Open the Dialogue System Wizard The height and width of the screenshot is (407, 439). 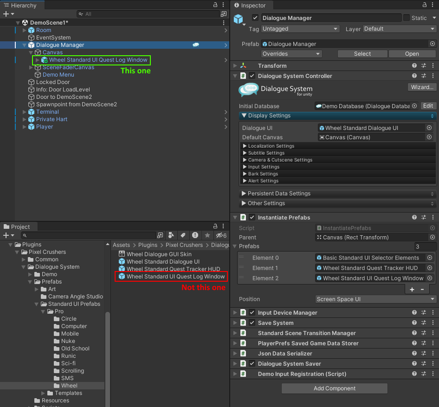422,87
